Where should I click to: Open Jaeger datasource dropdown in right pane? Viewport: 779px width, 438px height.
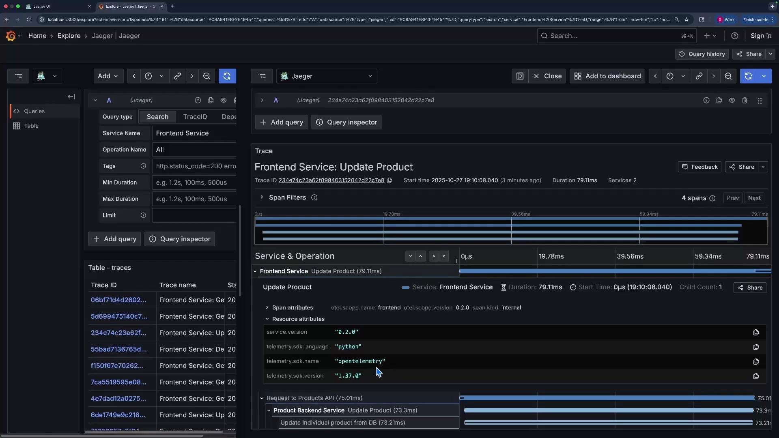point(327,76)
